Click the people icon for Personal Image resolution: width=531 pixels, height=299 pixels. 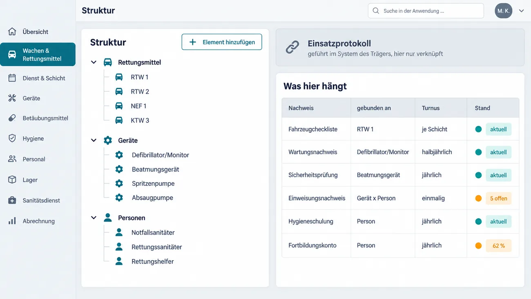pos(12,159)
